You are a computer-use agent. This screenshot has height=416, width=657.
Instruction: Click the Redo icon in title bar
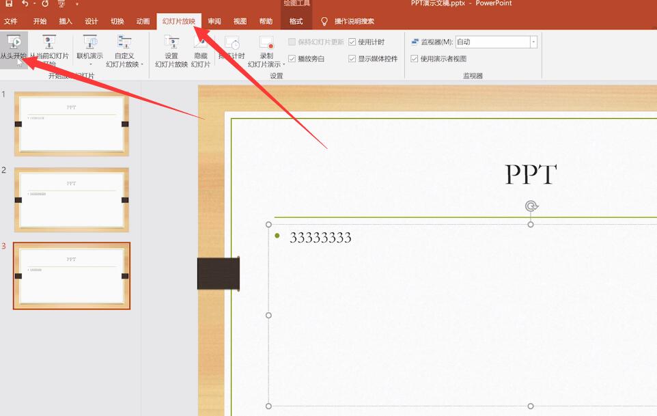point(45,3)
